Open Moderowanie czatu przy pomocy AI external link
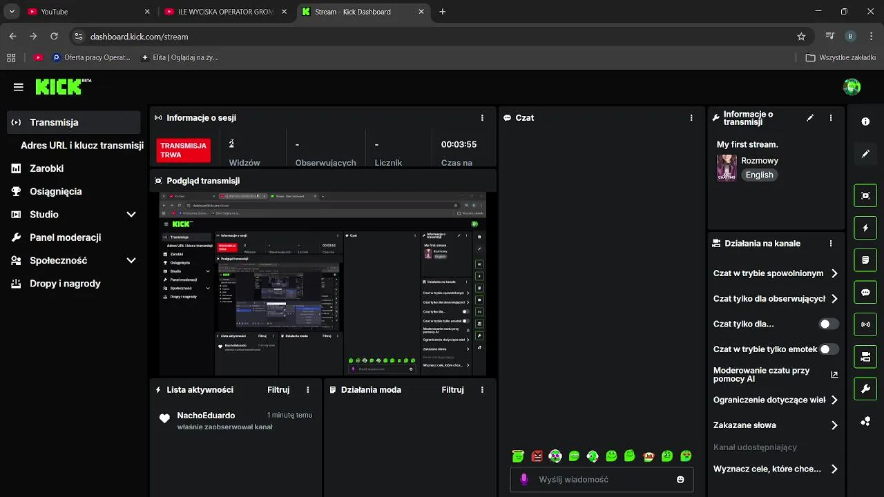This screenshot has height=497, width=884. point(834,375)
